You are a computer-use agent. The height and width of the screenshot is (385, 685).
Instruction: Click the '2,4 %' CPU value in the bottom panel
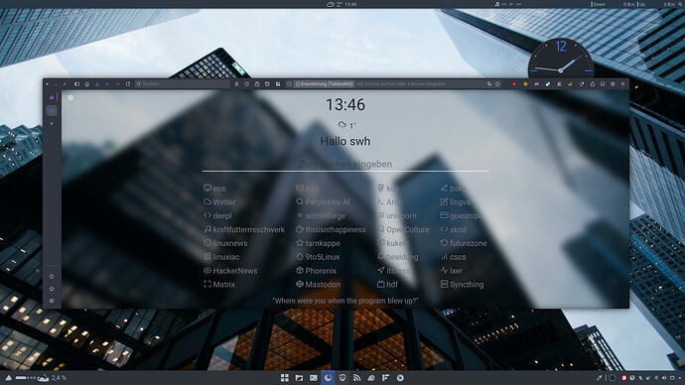click(59, 378)
